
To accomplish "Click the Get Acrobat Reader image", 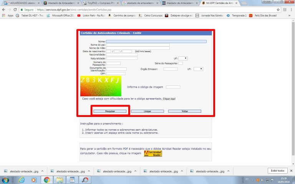I will [x=153, y=154].
